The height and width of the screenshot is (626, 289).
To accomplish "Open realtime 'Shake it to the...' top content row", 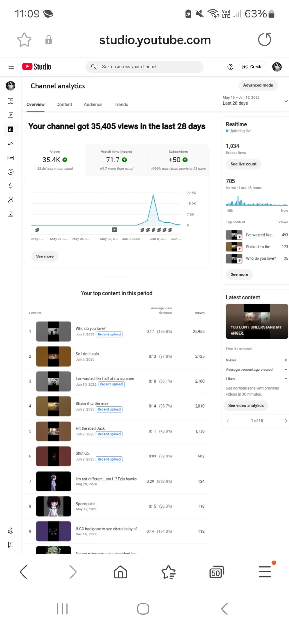I will pos(257,247).
